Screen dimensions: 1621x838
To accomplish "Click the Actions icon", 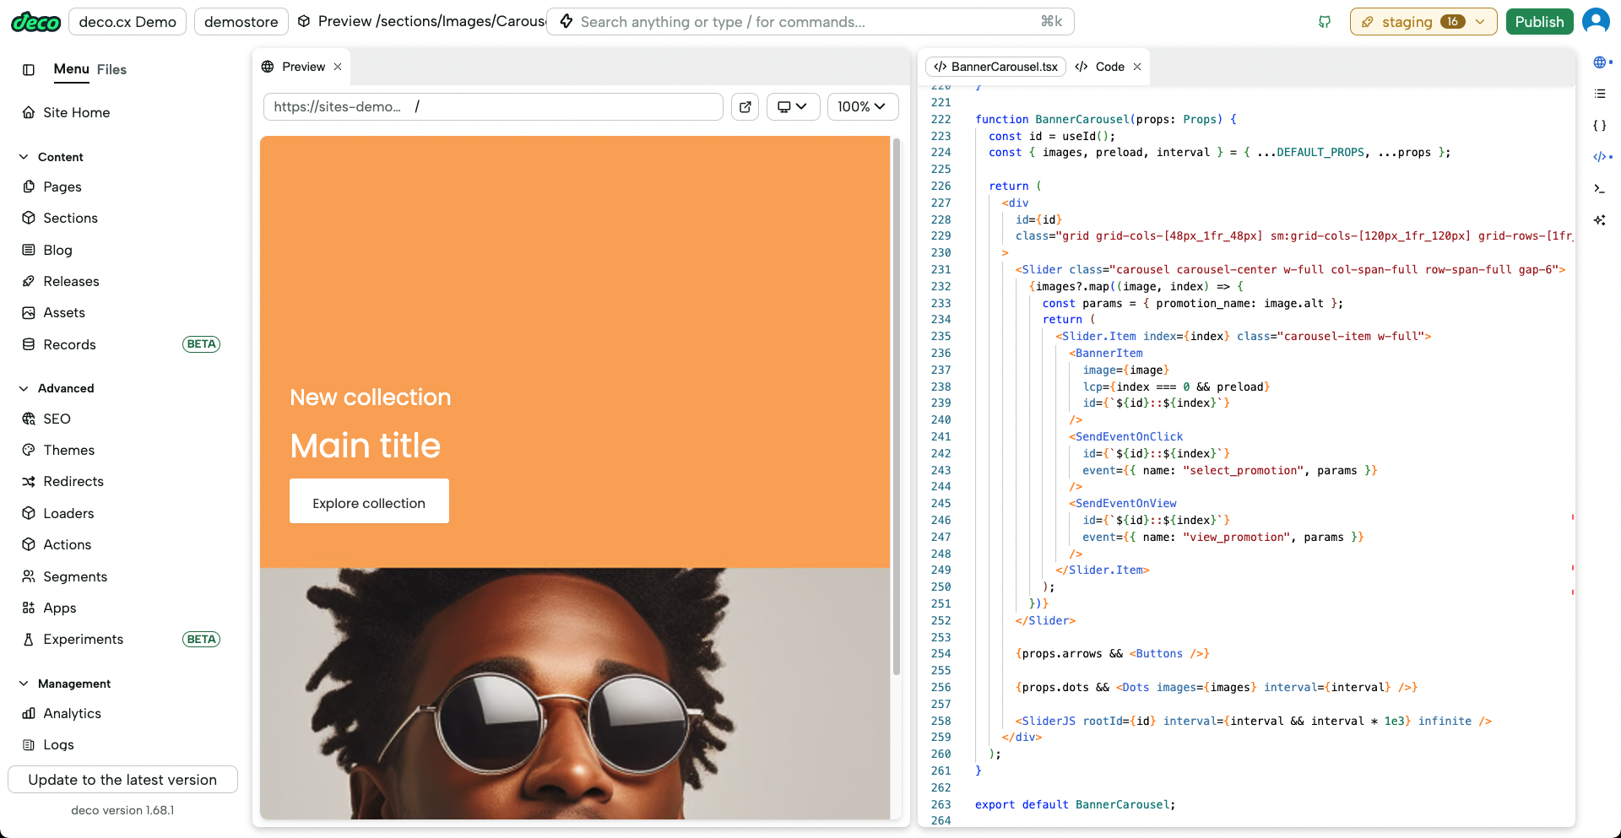I will (x=29, y=544).
